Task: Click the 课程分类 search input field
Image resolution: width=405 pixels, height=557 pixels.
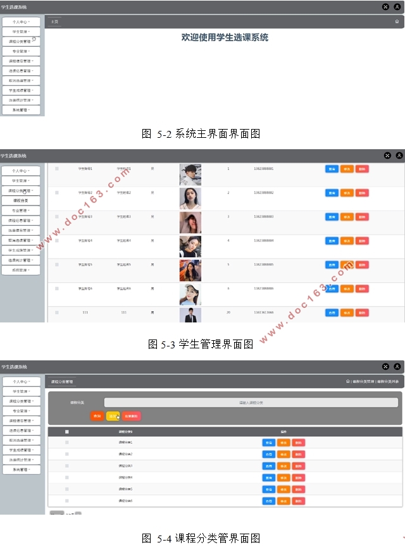Action: (251, 402)
